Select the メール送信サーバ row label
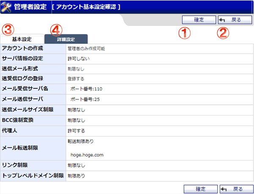254x194 pixels. coord(22,99)
